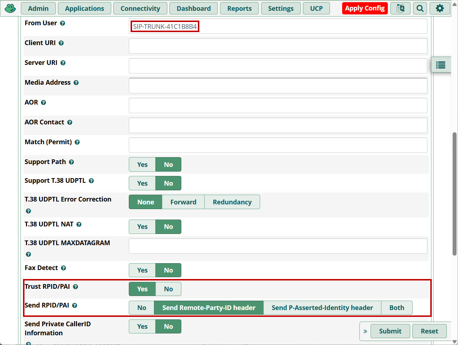Viewport: 458px width, 345px height.
Task: Click the FreePBX frog logo icon
Action: point(10,8)
